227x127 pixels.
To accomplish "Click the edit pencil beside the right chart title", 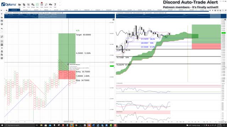I will [x=166, y=13].
